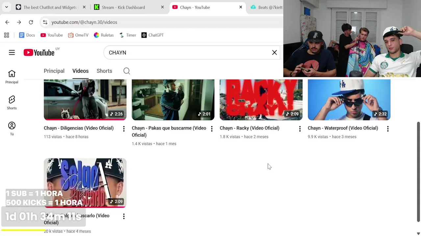Open the Diligencias video thumbnail
The image size is (421, 236).
pos(85,100)
